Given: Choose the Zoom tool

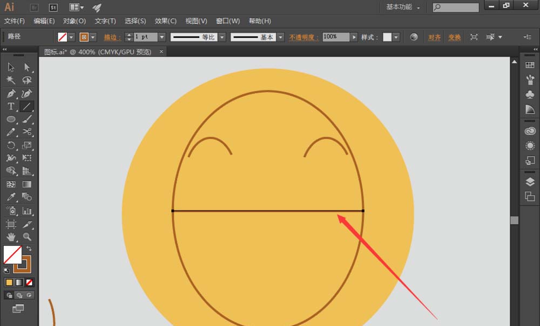Looking at the screenshot, I should click(27, 237).
